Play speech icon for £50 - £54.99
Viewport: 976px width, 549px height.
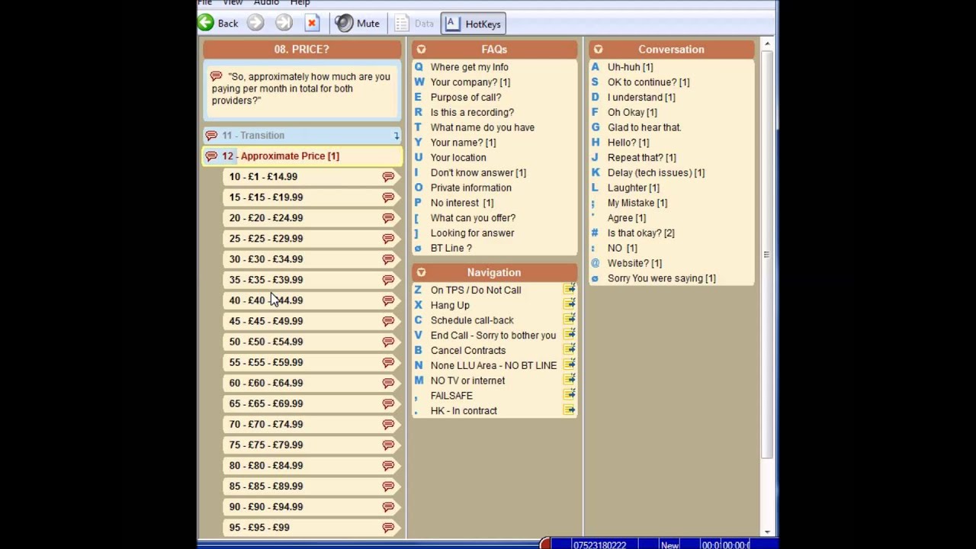point(388,342)
